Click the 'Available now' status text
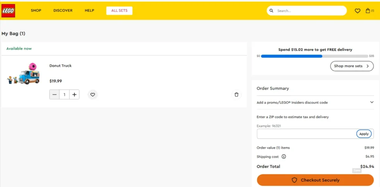 click(x=19, y=49)
